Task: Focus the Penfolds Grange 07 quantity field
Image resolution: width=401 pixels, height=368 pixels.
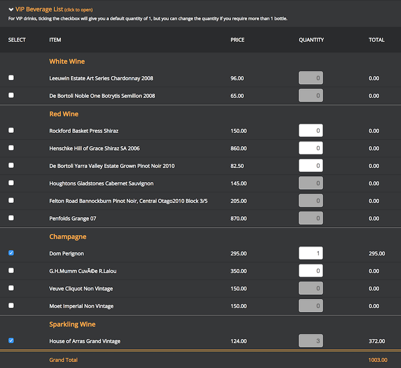Action: point(311,218)
